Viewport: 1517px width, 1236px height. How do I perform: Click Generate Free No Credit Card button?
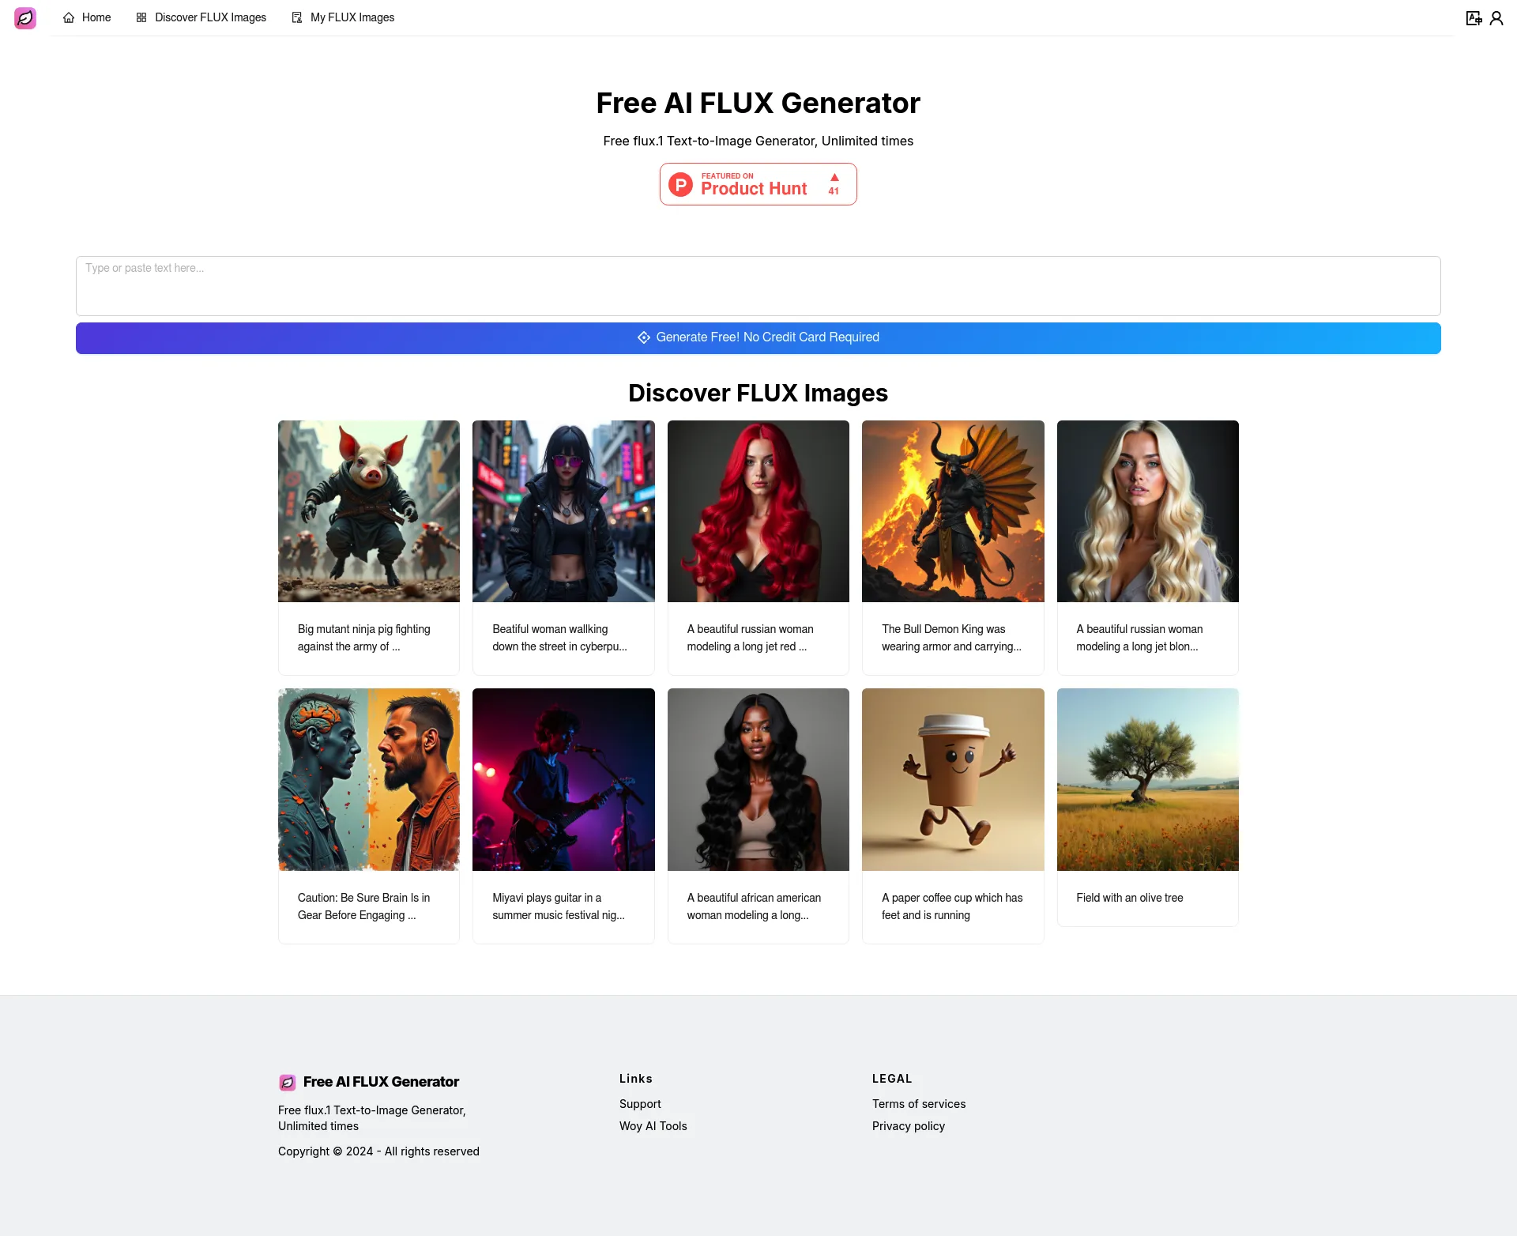[x=758, y=337]
